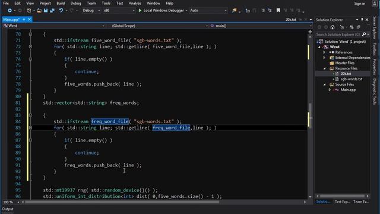
Task: Click the Home icon in Solution Explorer
Action: click(x=332, y=27)
